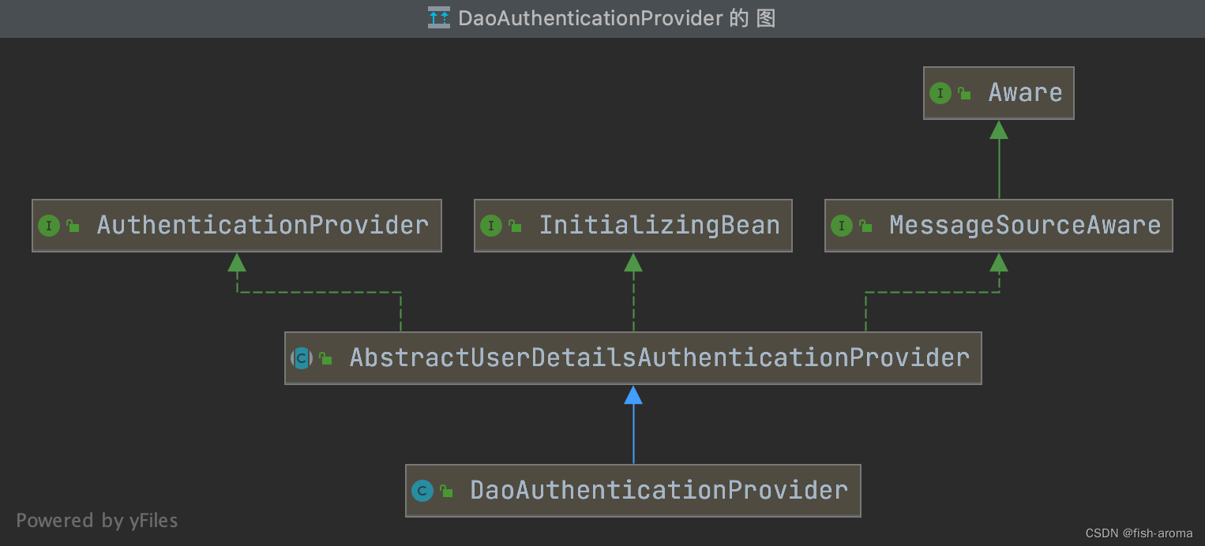Click the interface icon on AuthenticationProvider
The height and width of the screenshot is (546, 1205).
point(49,226)
